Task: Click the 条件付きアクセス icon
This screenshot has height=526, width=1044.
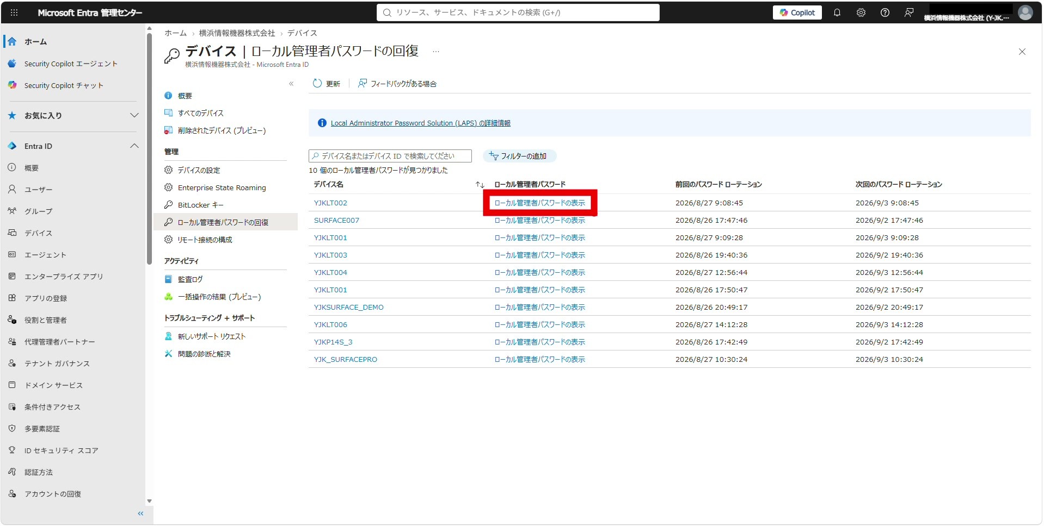Action: [12, 406]
